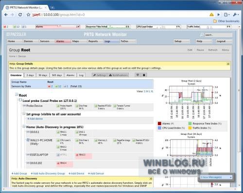This screenshot has width=243, height=193.
Task: Go back with the browser back arrow
Action: (x=6, y=15)
